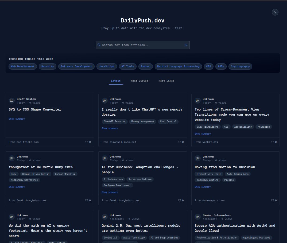Click the Audio Technology tag
287x243 pixels.
tap(134, 238)
